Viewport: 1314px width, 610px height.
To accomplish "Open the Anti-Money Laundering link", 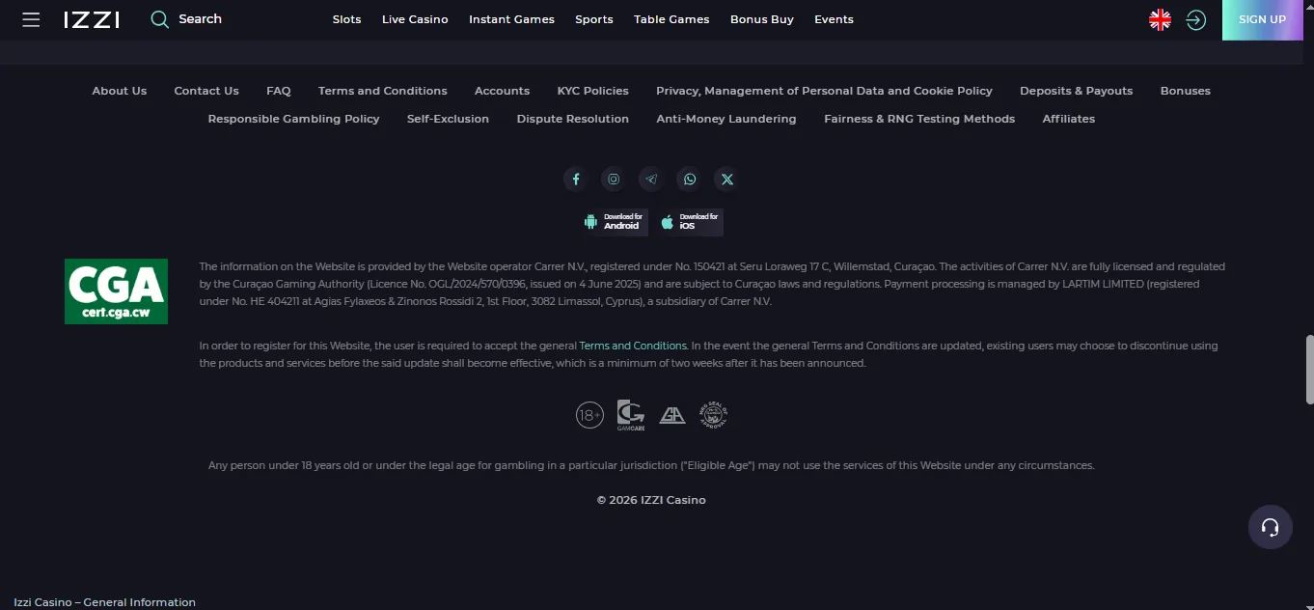I will pyautogui.click(x=726, y=119).
